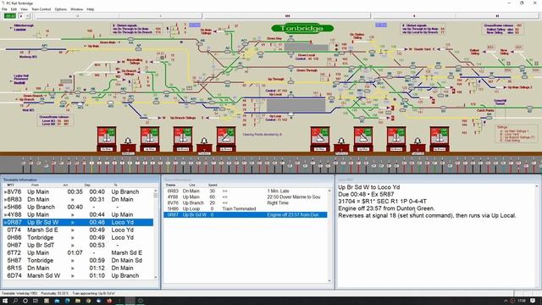Click the right-side Up Main block instrument
The width and height of the screenshot is (542, 305).
[363, 139]
